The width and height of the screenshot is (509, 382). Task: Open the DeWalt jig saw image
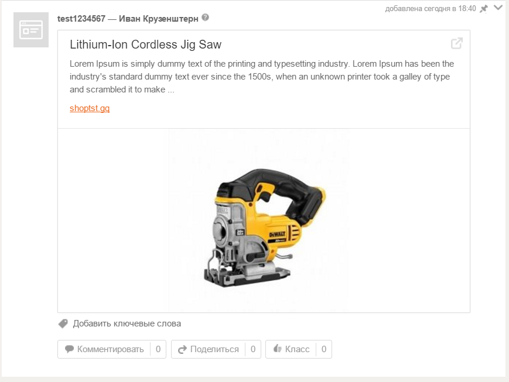[264, 227]
